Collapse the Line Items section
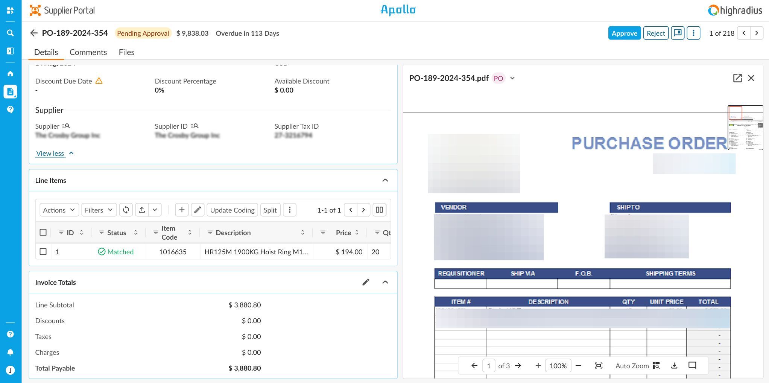The height and width of the screenshot is (383, 769). pos(385,180)
